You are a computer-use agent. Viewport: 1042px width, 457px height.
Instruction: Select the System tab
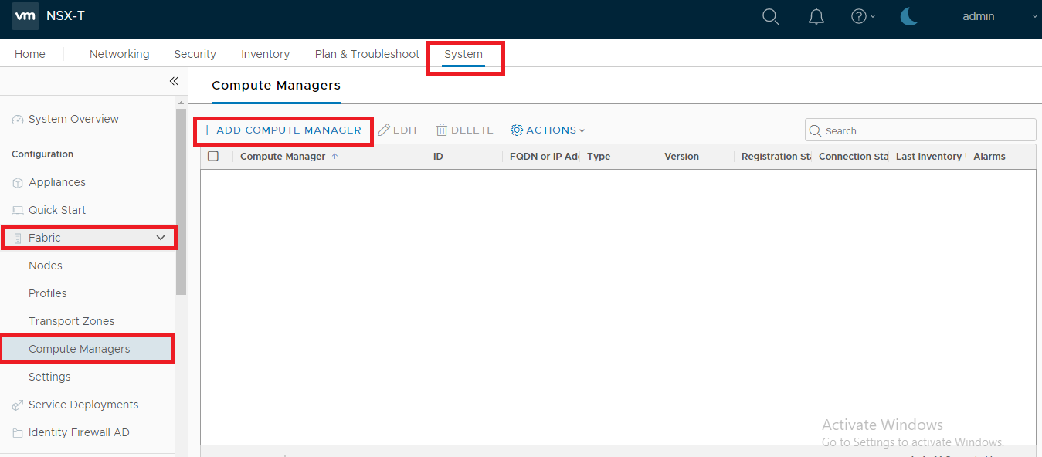463,55
